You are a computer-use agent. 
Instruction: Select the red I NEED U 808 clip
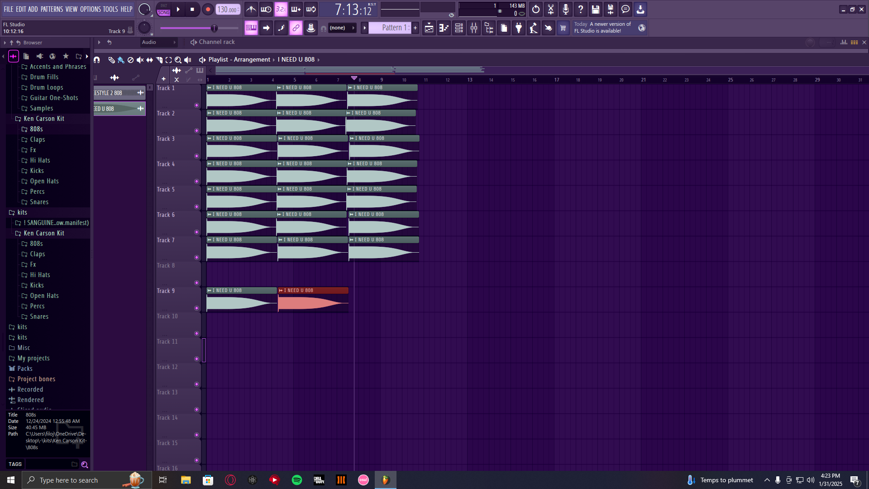click(313, 300)
